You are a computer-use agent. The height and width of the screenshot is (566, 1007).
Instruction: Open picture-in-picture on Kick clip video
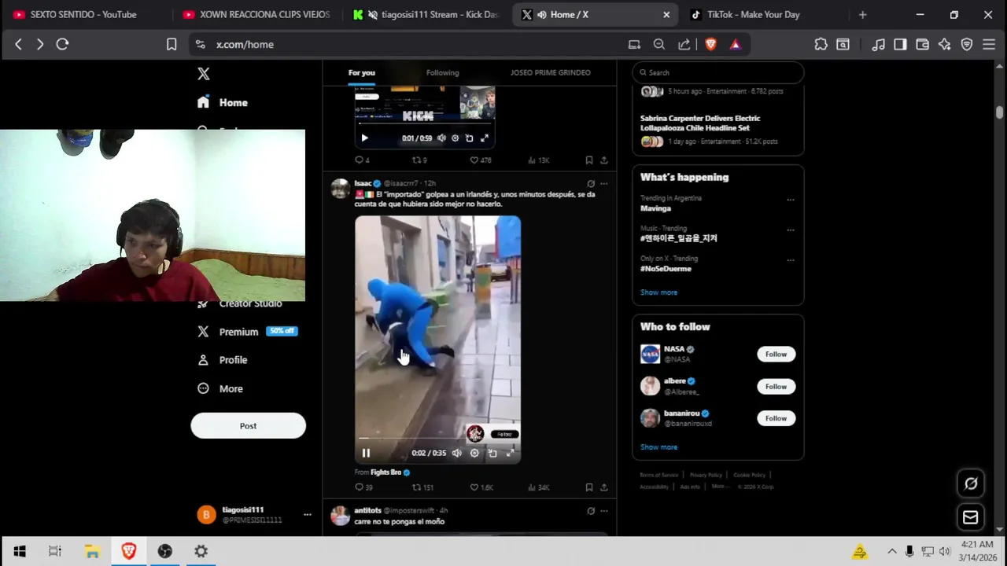(469, 138)
